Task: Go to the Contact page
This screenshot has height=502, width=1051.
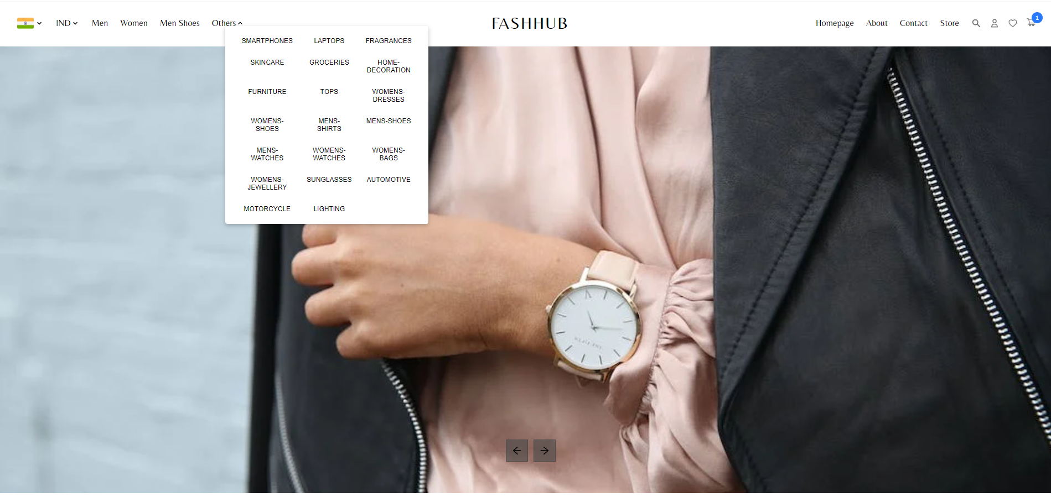Action: (x=913, y=23)
